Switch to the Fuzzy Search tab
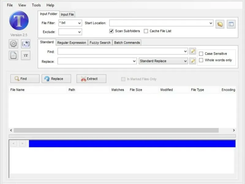Viewport: 245px width, 184px height. tap(100, 43)
